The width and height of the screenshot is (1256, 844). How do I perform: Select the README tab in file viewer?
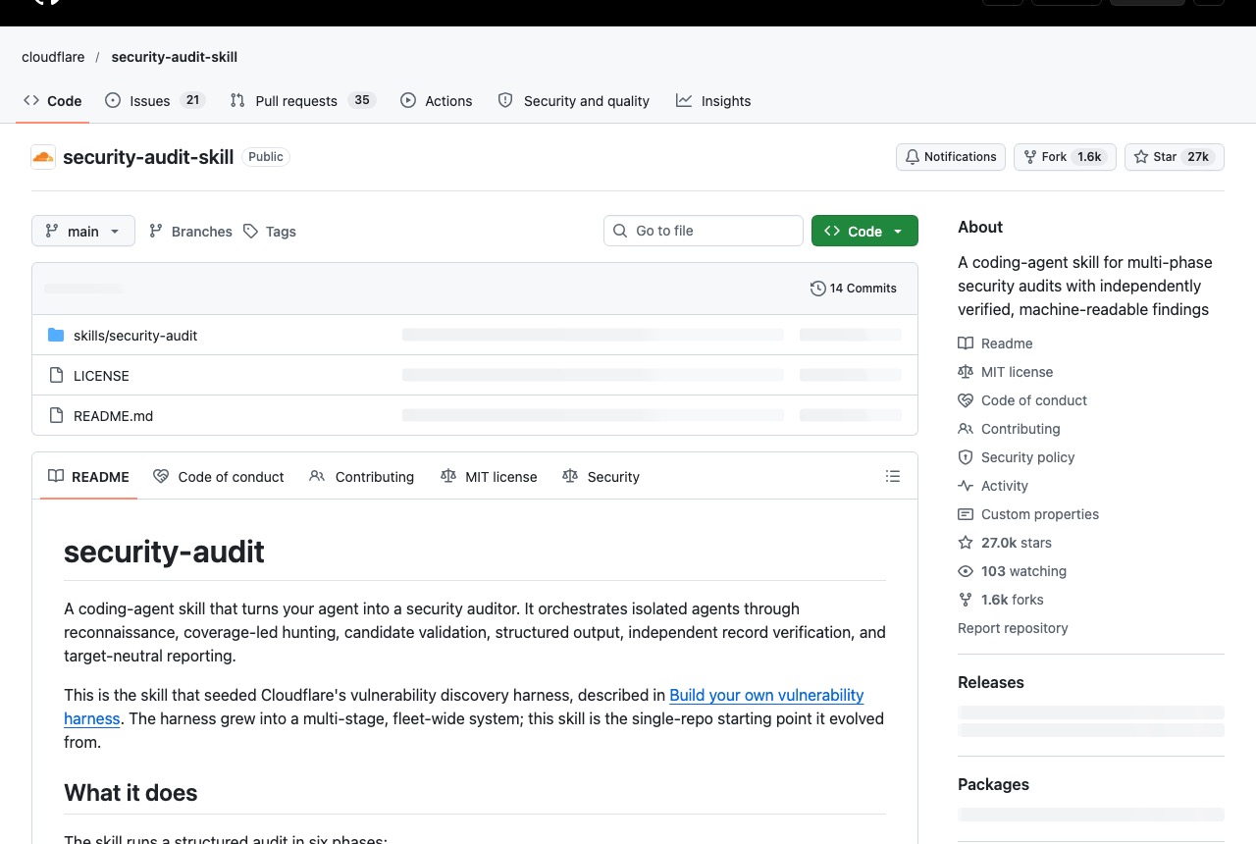pos(88,476)
